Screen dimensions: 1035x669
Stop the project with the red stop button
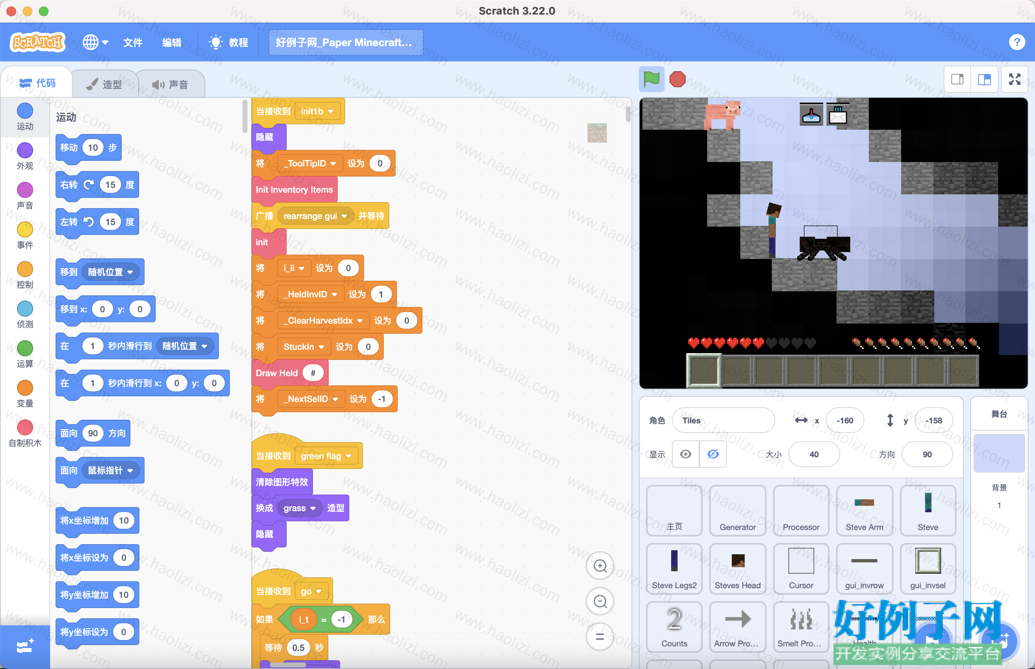(x=677, y=79)
